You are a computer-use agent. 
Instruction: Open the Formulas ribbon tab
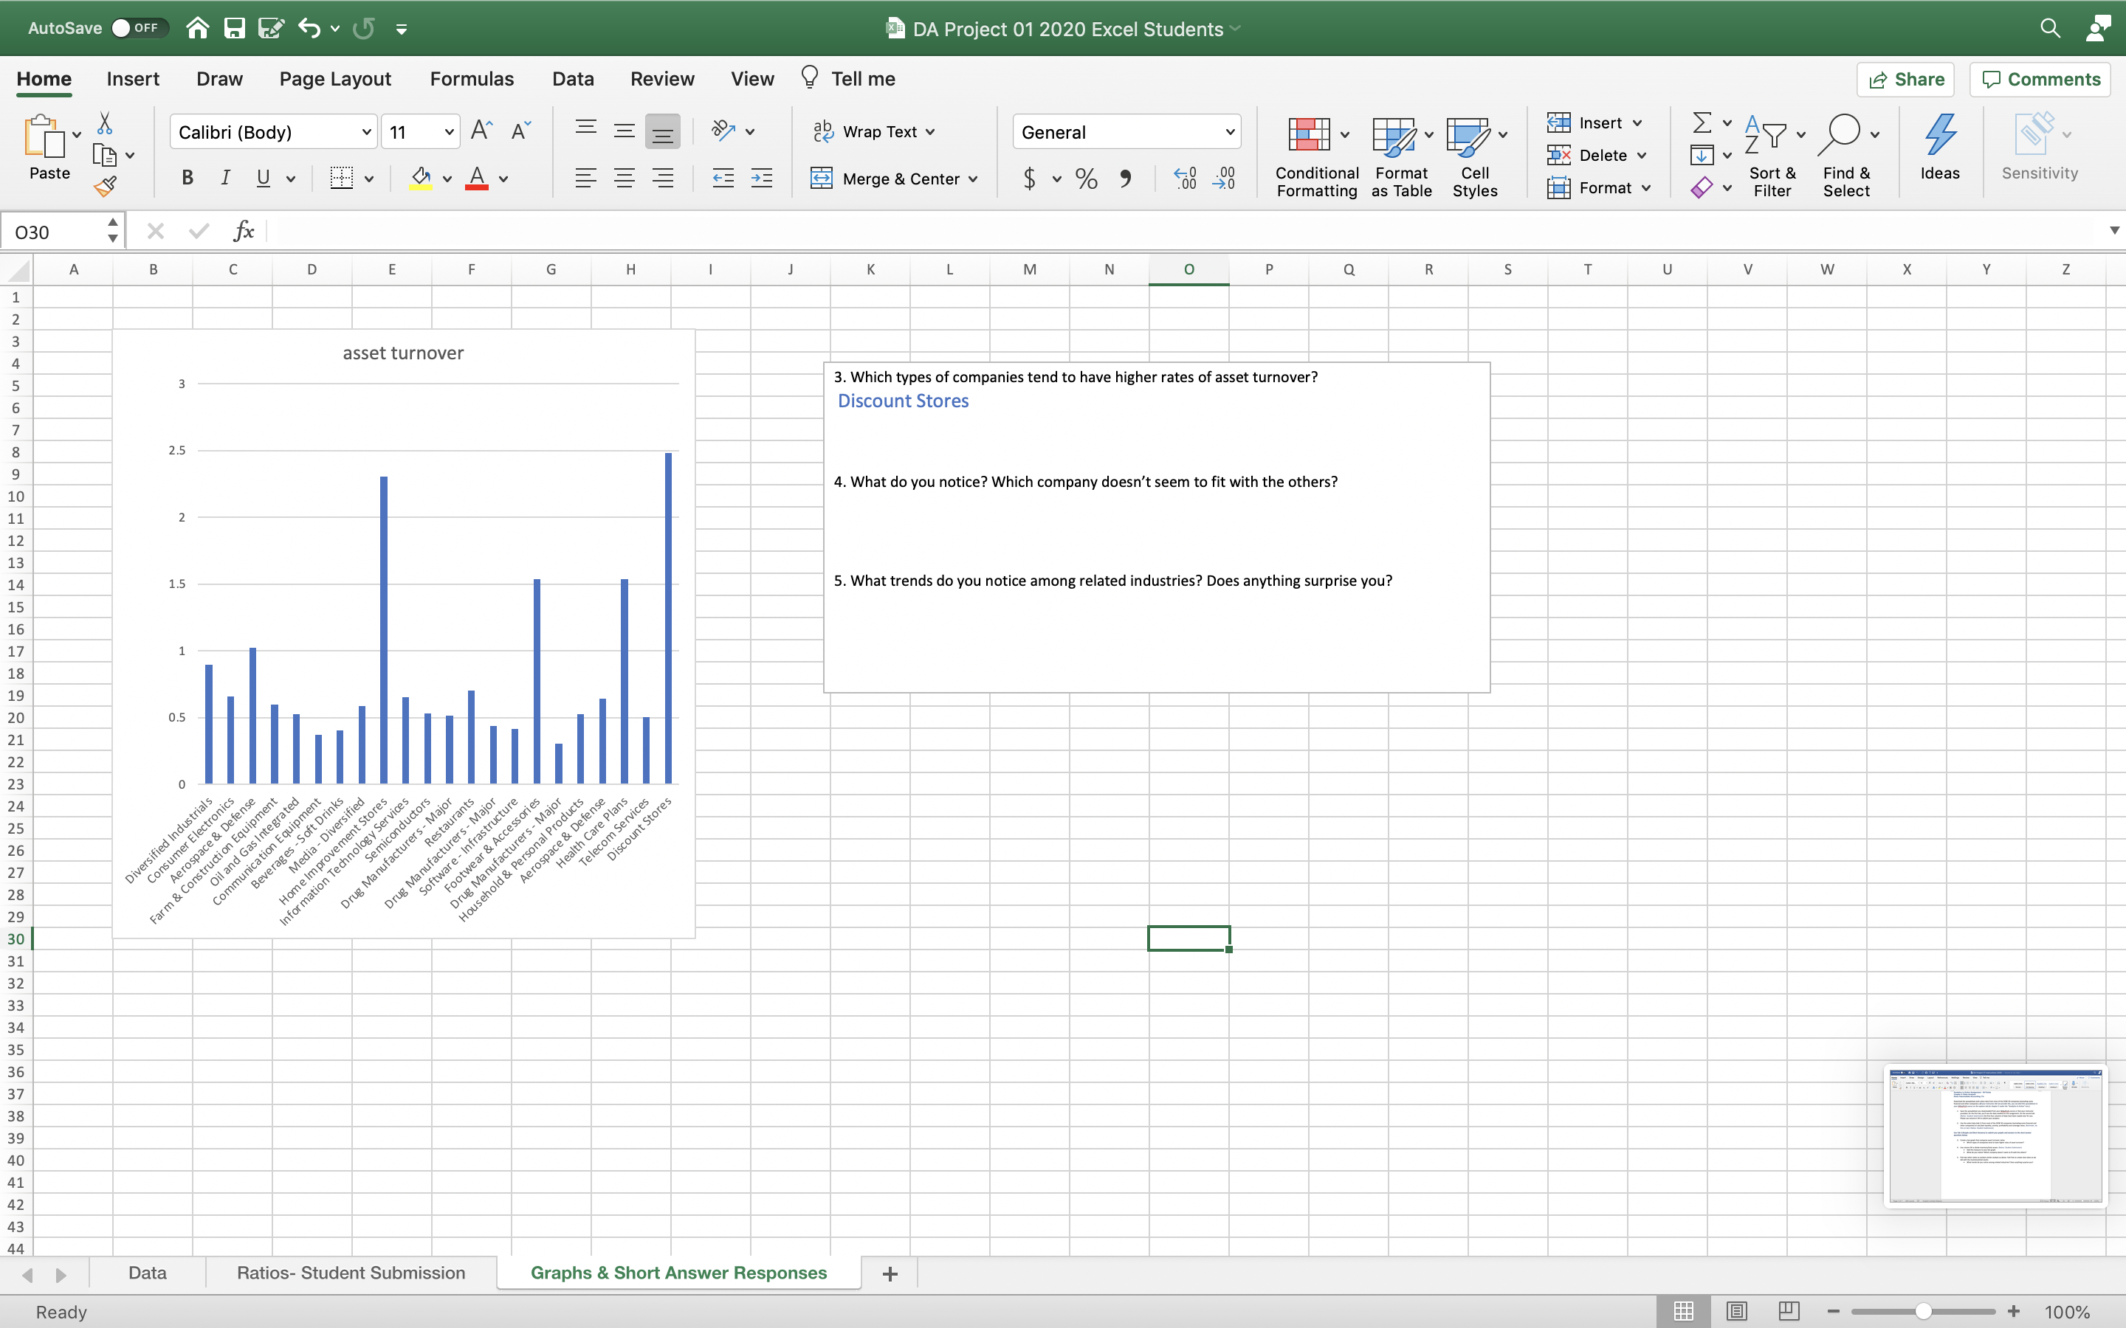(471, 79)
